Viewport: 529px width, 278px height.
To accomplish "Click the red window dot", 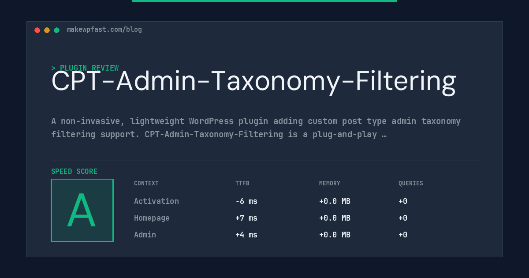I will pos(37,30).
